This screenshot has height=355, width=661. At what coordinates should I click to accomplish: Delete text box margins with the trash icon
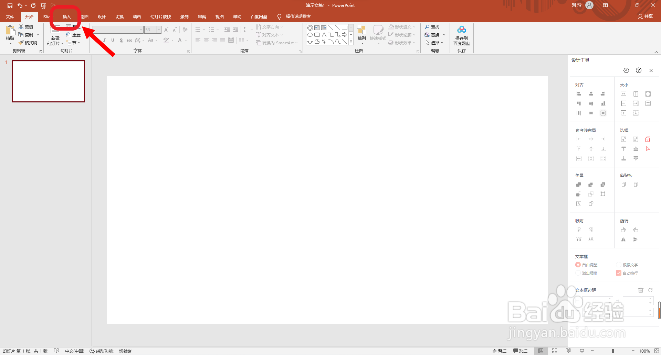tap(641, 290)
